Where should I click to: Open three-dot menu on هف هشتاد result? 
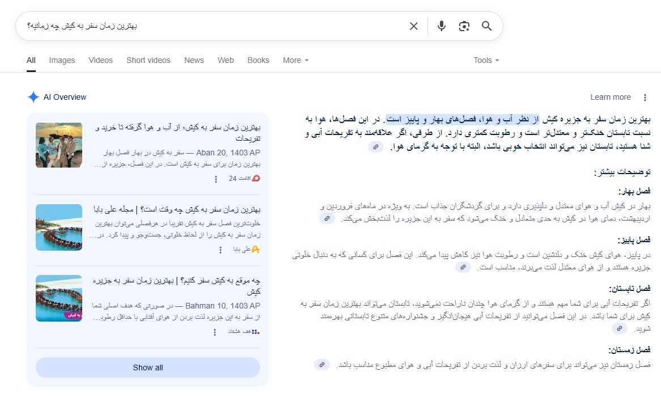click(x=215, y=332)
